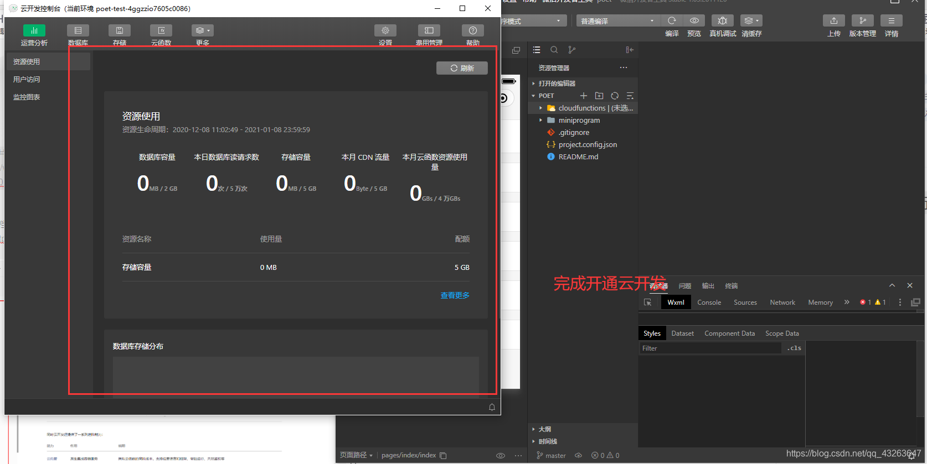This screenshot has width=927, height=464.
Task: Click the 编译 compile icon
Action: coord(672,20)
